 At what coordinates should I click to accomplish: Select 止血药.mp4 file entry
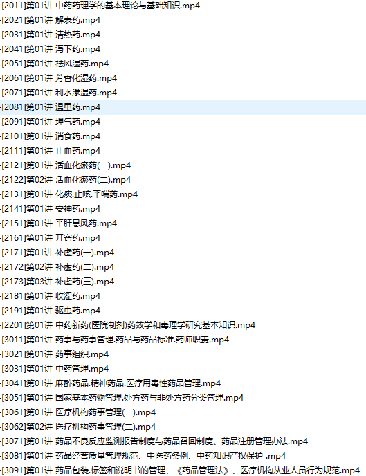tap(51, 151)
